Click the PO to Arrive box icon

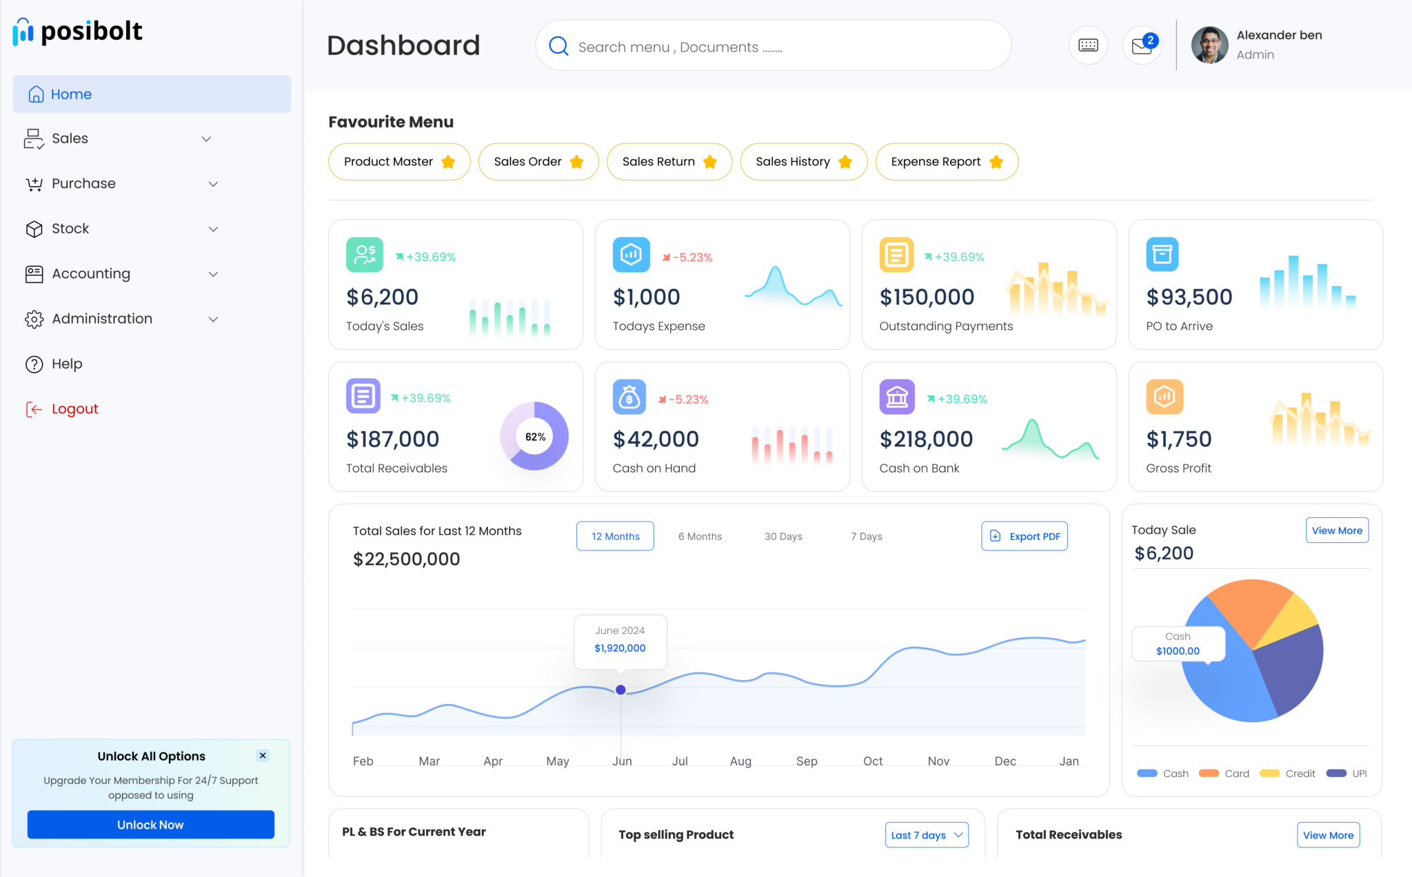point(1162,255)
